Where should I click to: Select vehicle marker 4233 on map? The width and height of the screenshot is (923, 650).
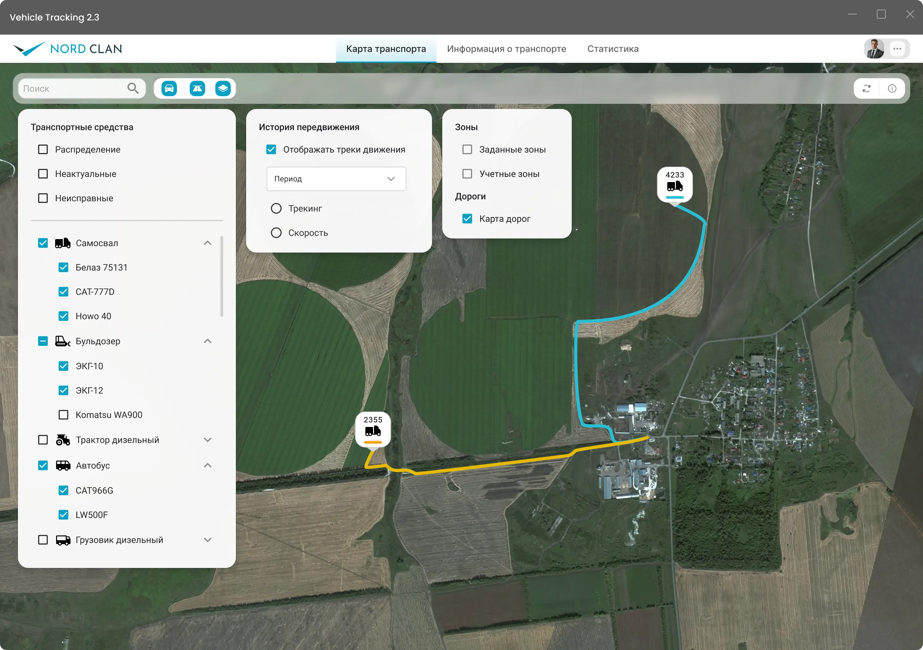[675, 185]
